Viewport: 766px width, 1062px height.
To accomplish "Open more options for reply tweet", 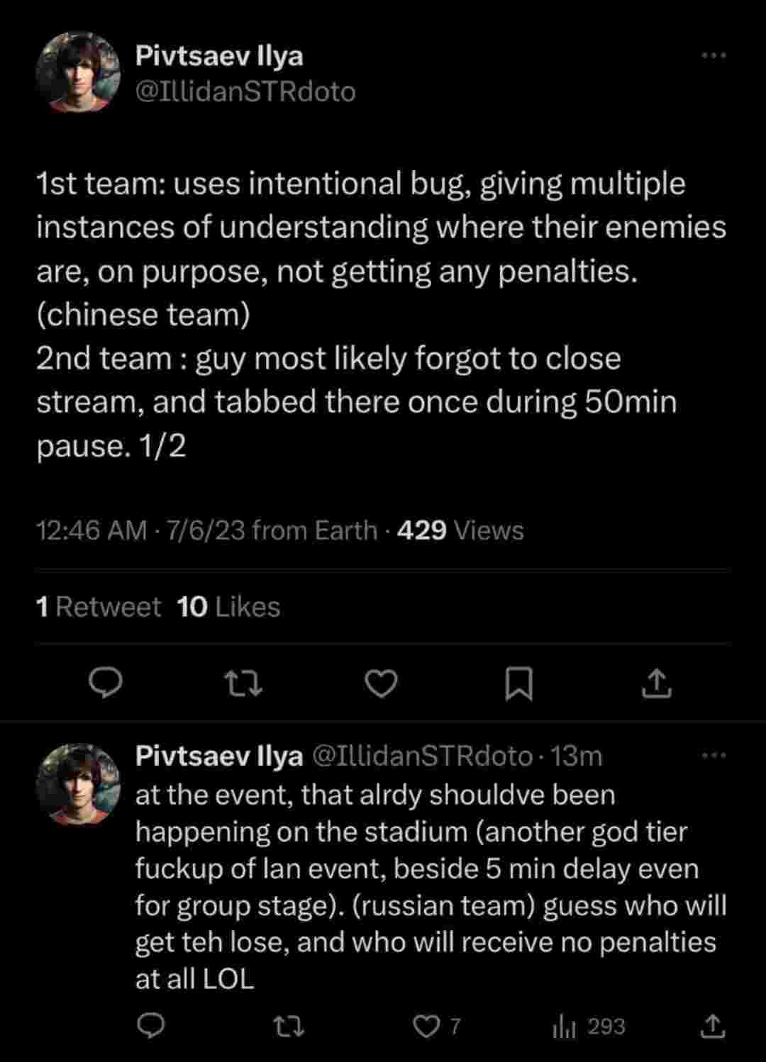I will (x=714, y=756).
